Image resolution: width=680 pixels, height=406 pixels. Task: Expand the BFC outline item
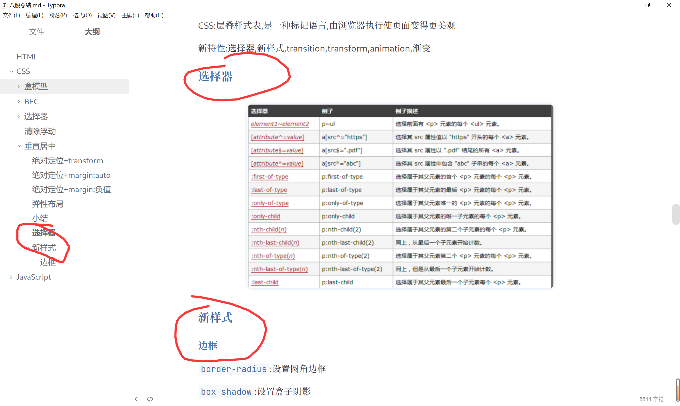(19, 101)
